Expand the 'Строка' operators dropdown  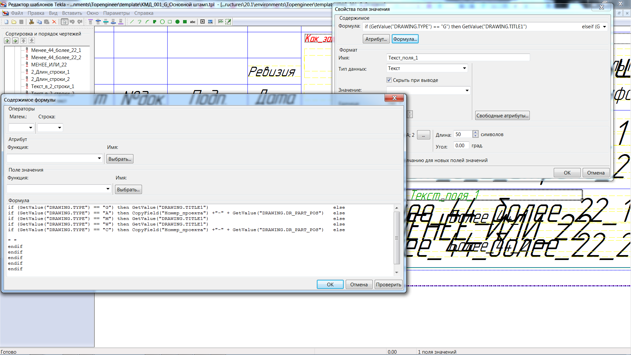(59, 128)
